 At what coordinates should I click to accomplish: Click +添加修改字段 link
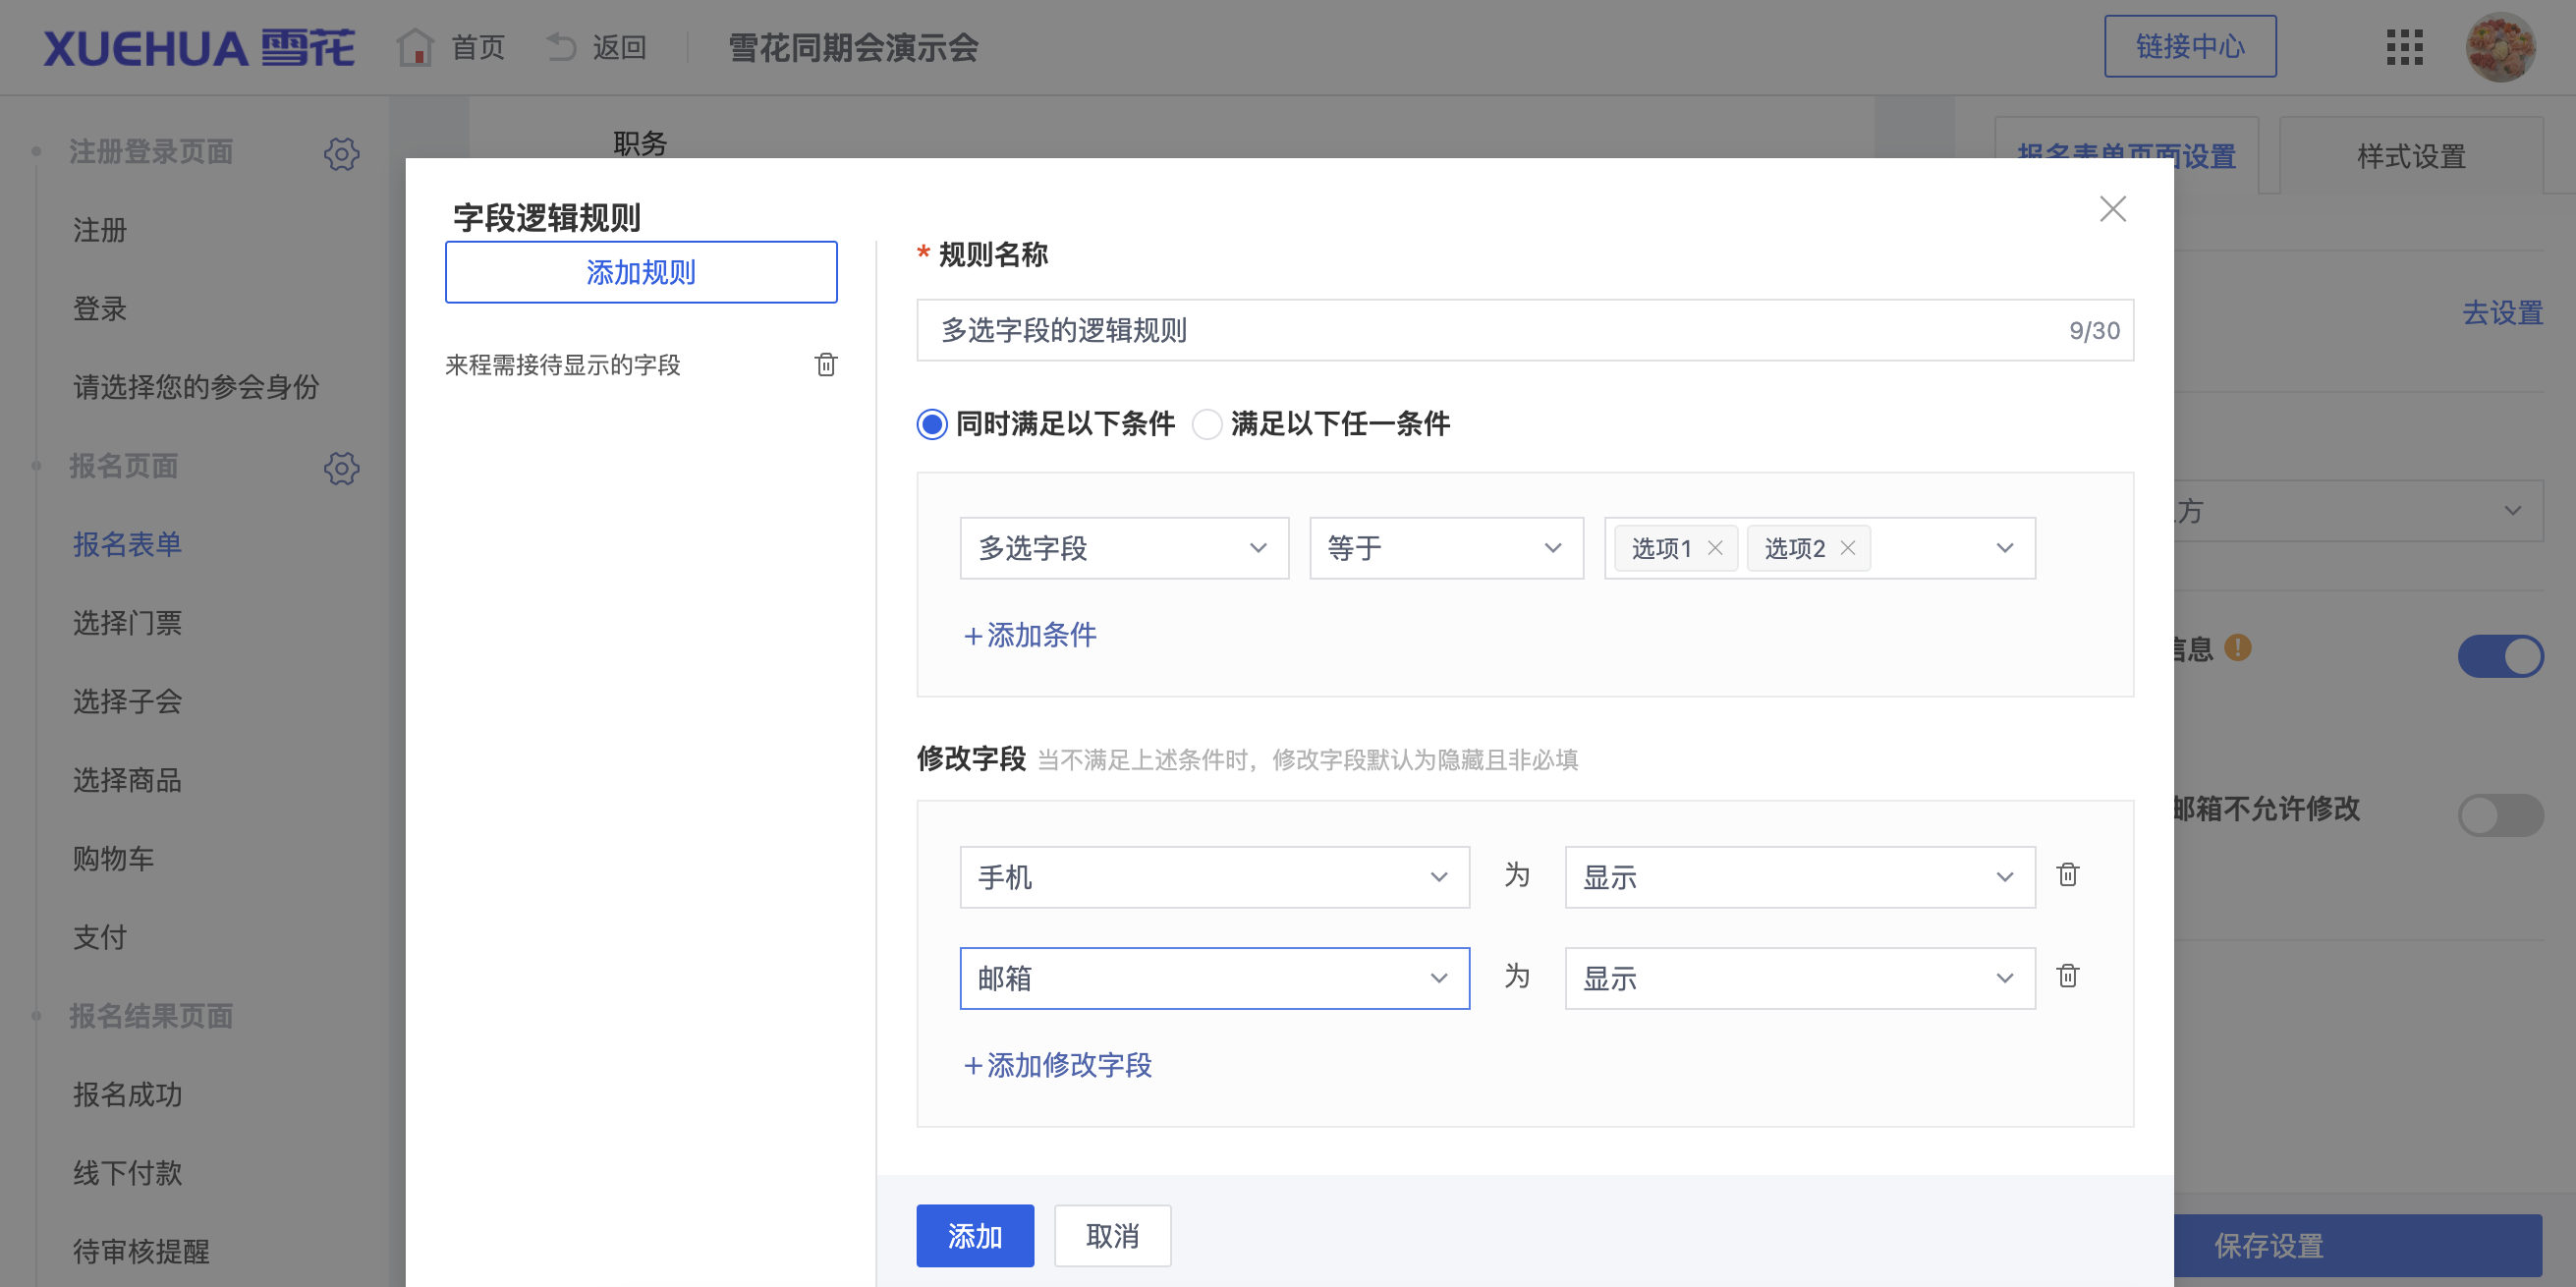[1057, 1065]
